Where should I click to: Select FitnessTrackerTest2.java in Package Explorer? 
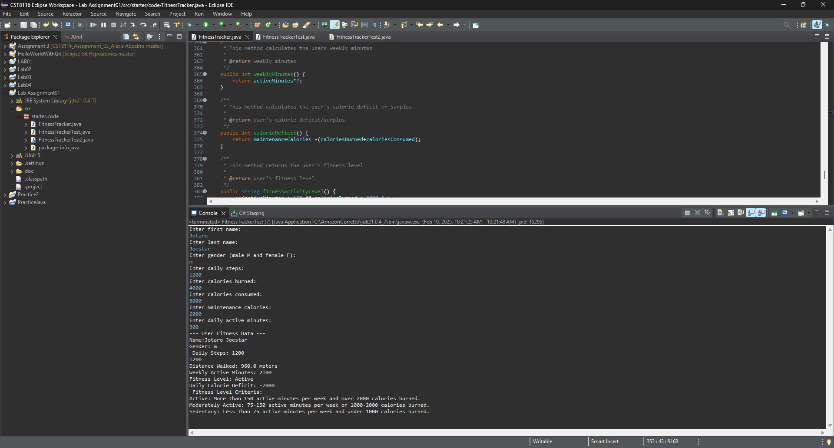[66, 140]
